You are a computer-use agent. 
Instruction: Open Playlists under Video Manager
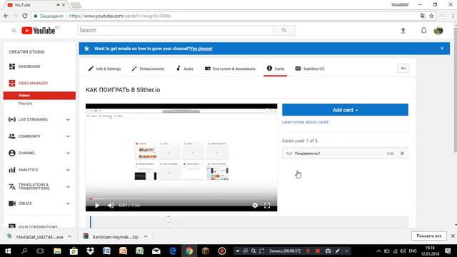[x=26, y=104]
